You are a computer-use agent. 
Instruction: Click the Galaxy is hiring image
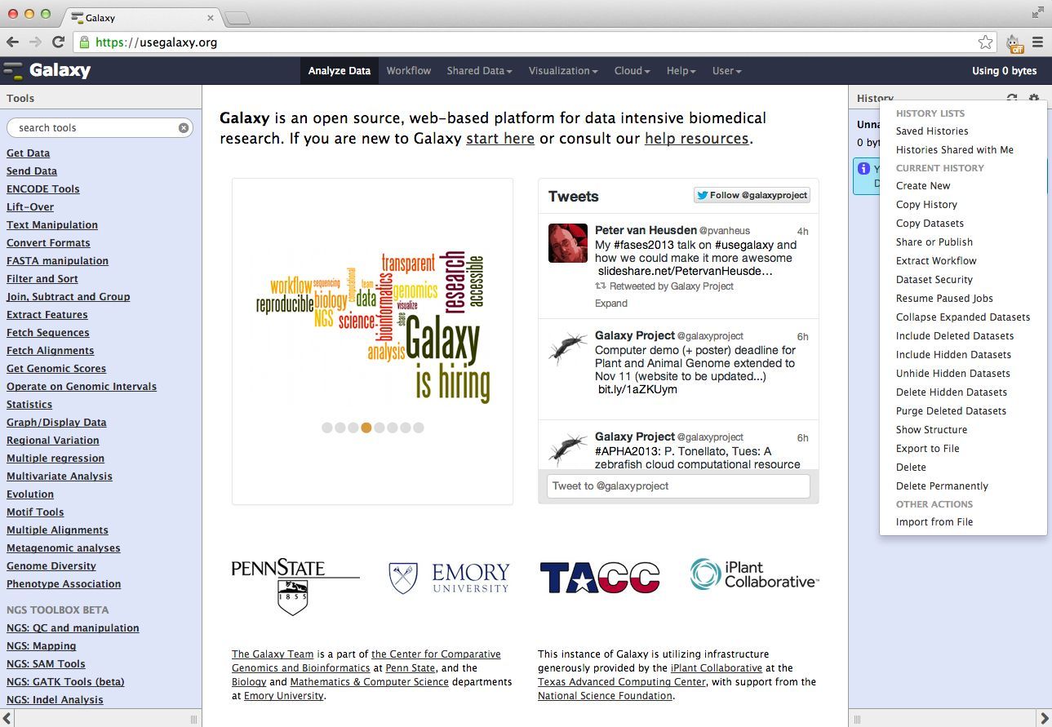tap(373, 327)
